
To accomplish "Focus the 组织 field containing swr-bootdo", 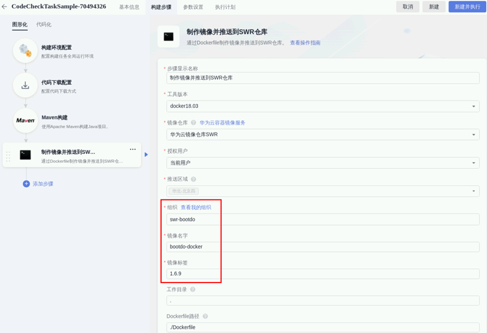I will 323,220.
